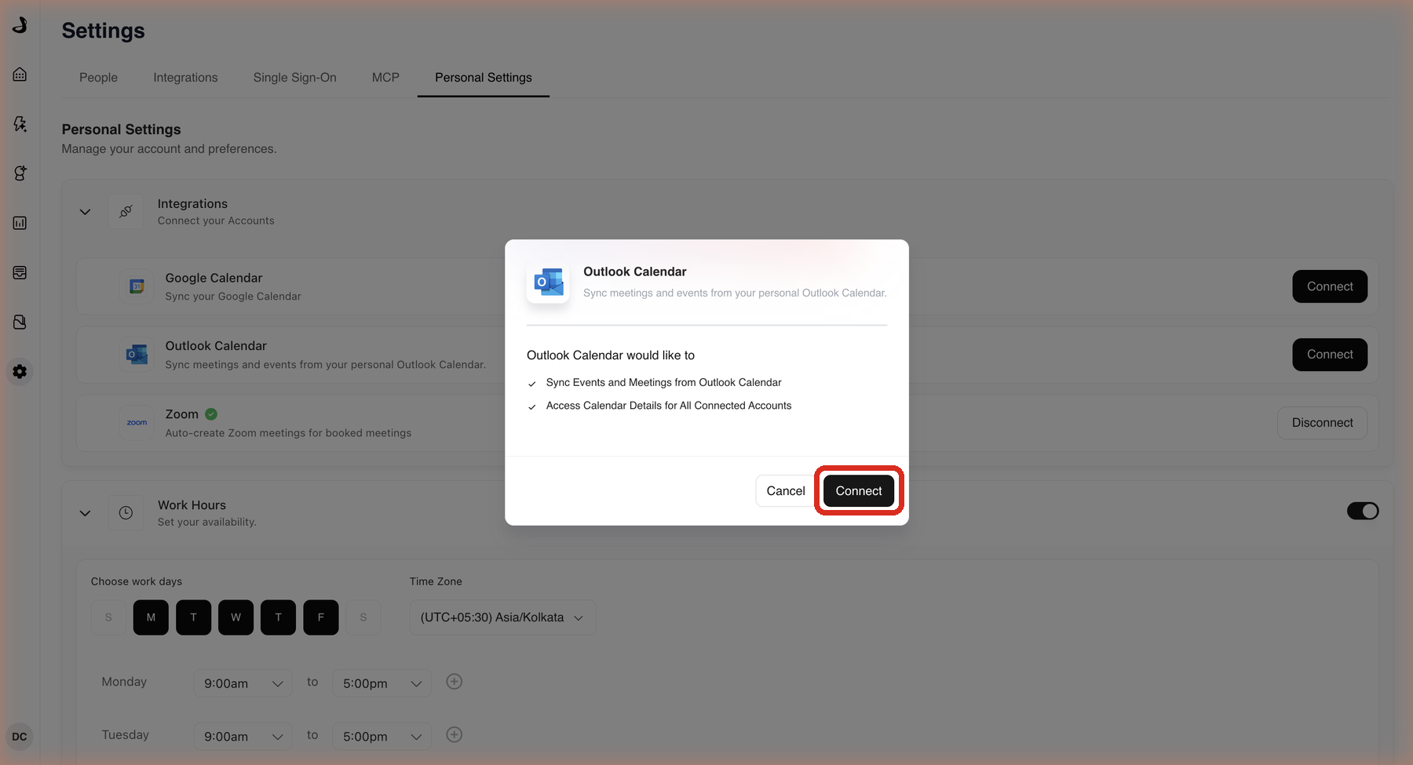Image resolution: width=1413 pixels, height=765 pixels.
Task: Add a time range for Tuesday
Action: point(454,735)
